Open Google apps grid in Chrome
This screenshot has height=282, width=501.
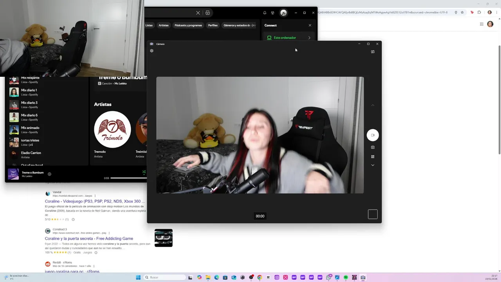(481, 24)
